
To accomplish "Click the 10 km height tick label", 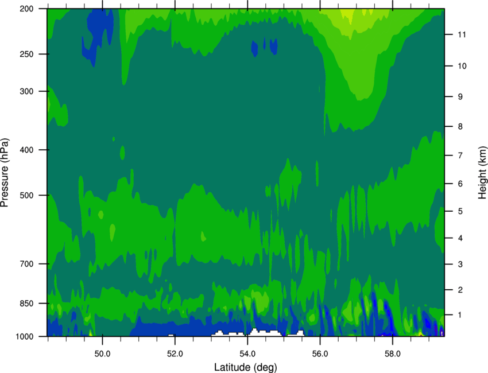I will tap(462, 66).
